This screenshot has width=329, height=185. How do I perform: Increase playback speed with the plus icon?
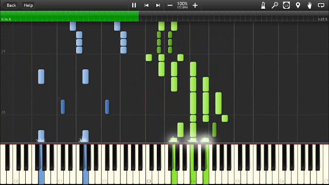point(195,5)
